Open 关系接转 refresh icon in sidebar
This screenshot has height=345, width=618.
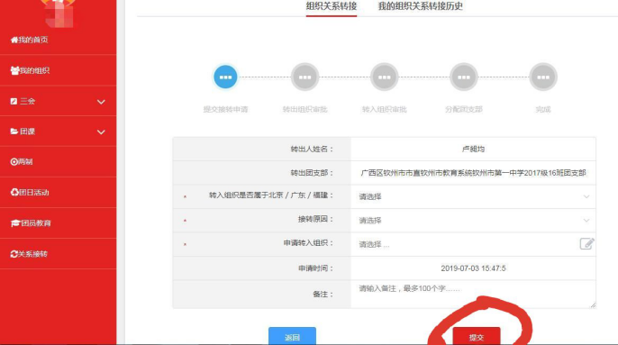click(14, 254)
